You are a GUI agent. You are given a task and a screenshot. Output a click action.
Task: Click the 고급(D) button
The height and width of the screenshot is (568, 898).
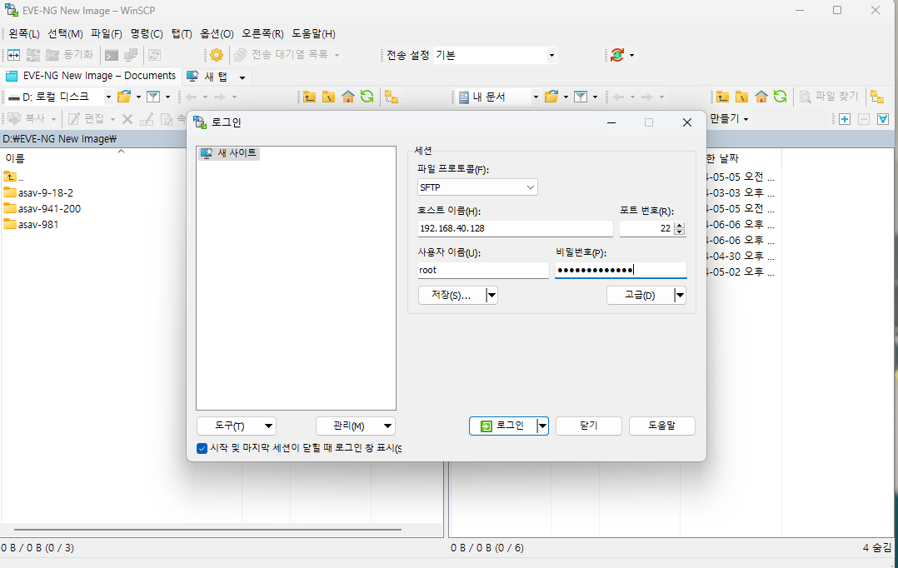(640, 296)
